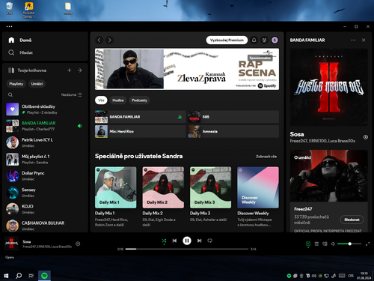Open notifications bell icon
The height and width of the screenshot is (281, 374).
(254, 40)
